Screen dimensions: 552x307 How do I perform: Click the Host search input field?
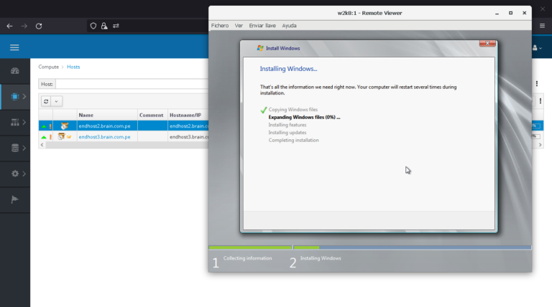[x=131, y=84]
